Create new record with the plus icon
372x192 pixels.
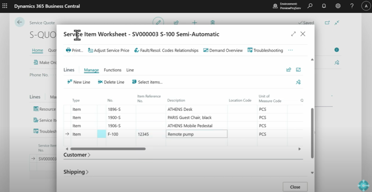coord(195,23)
